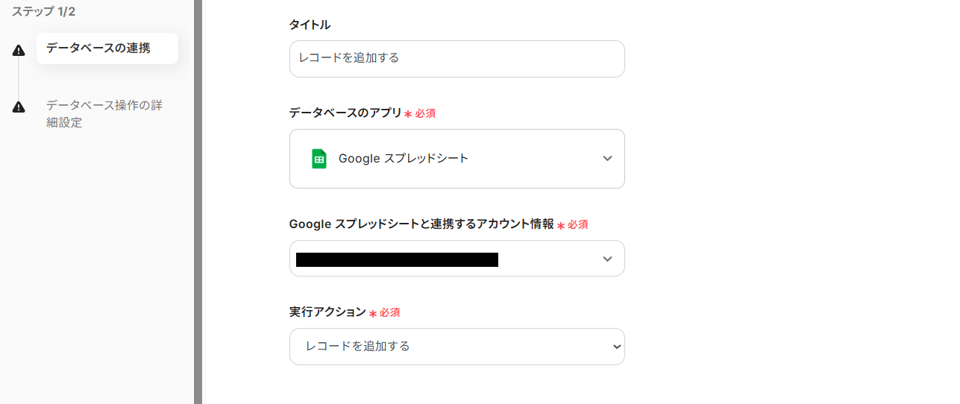Expand the account info chevron arrow
This screenshot has width=960, height=404.
[x=607, y=259]
